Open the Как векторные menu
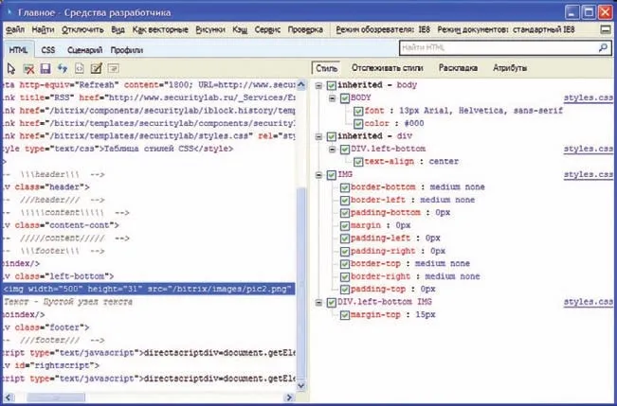617x406 pixels. tap(160, 30)
